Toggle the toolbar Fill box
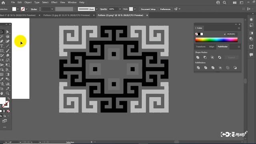Image resolution: width=256 pixels, height=144 pixels. tap(2, 101)
